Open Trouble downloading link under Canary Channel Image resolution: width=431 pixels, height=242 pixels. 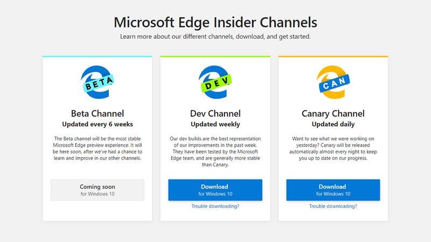pos(333,206)
